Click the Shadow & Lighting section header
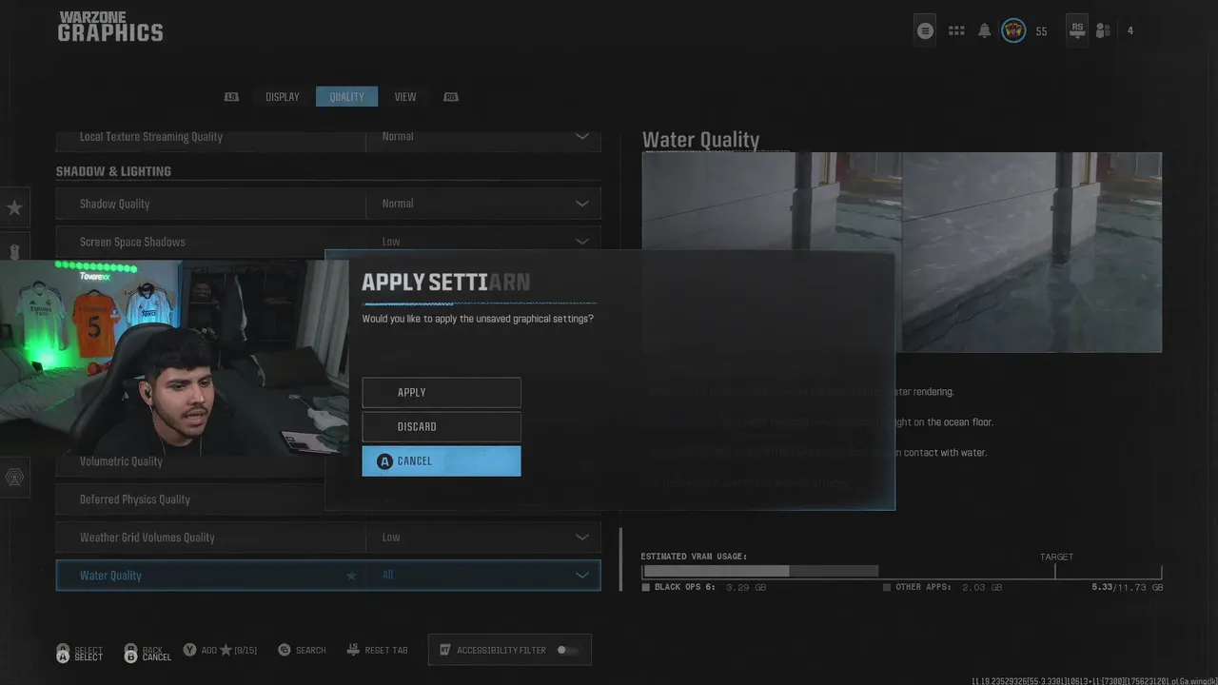1218x685 pixels. pos(113,171)
